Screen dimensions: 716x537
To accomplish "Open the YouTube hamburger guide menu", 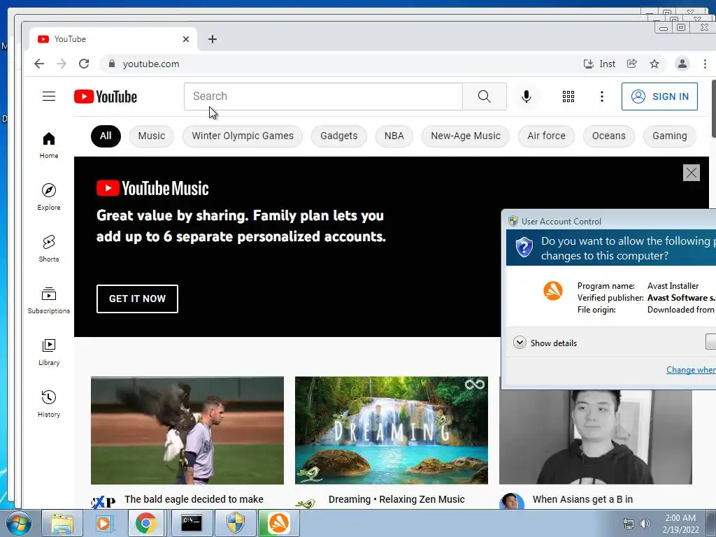I will coord(49,96).
